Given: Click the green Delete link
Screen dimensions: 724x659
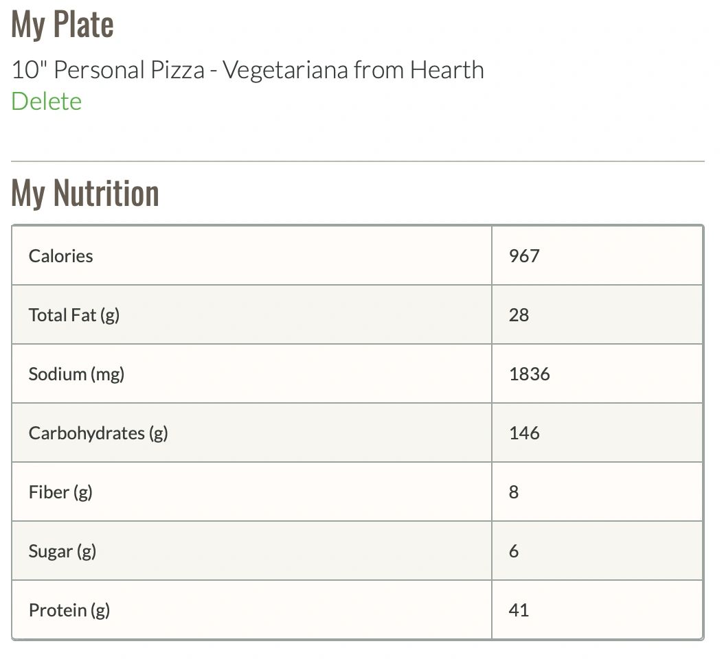Looking at the screenshot, I should pyautogui.click(x=47, y=102).
